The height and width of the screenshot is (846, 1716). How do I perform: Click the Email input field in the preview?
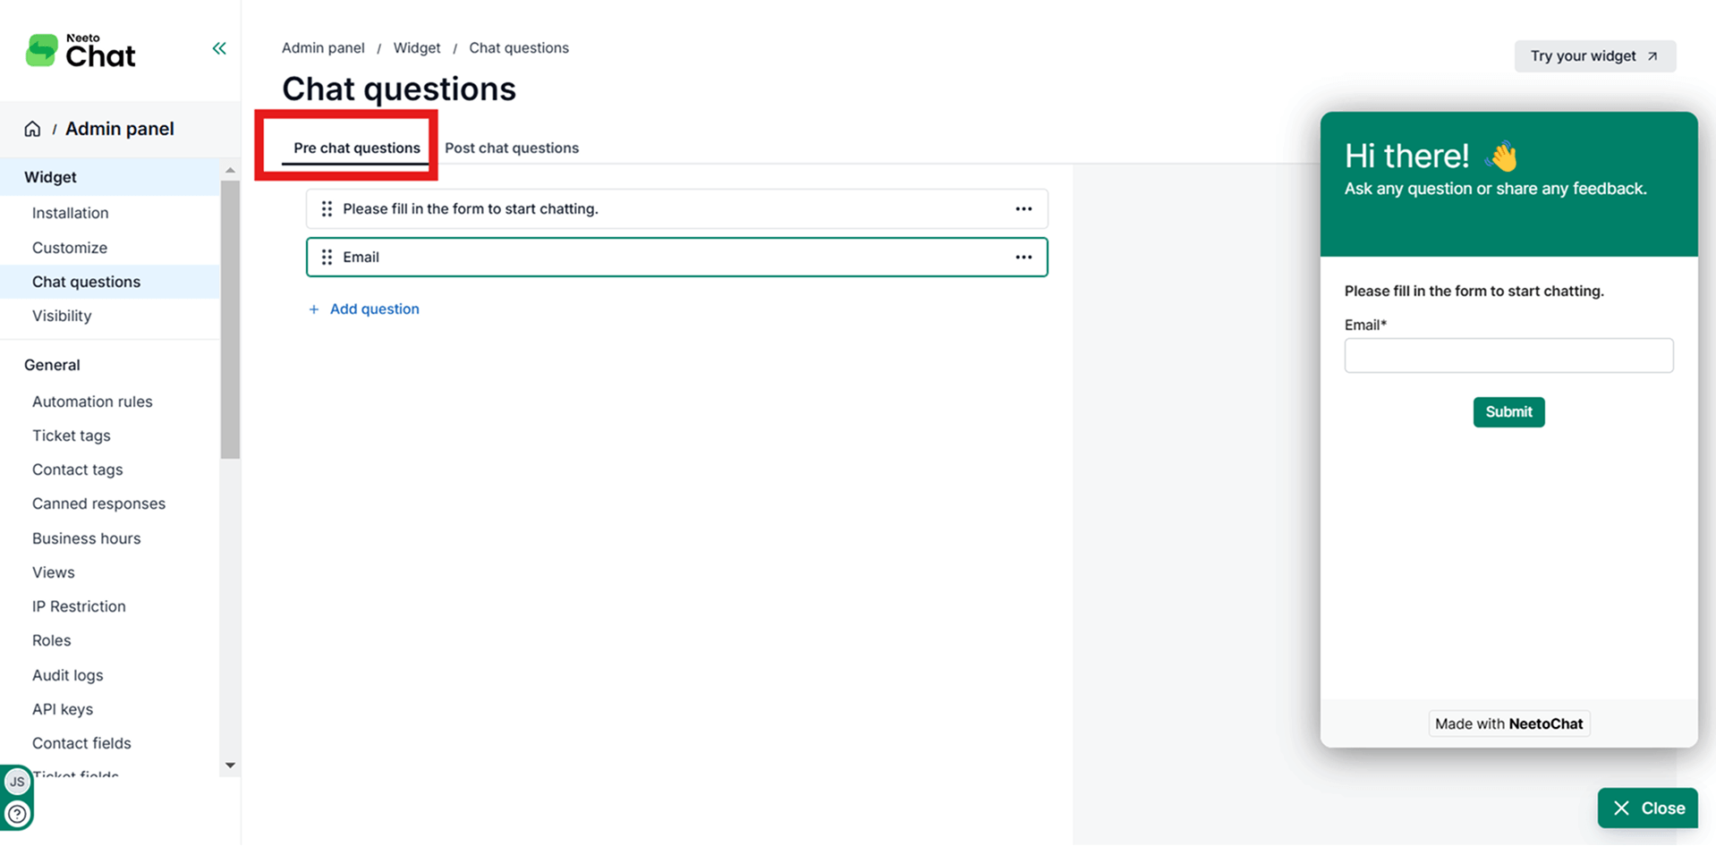click(x=1508, y=356)
